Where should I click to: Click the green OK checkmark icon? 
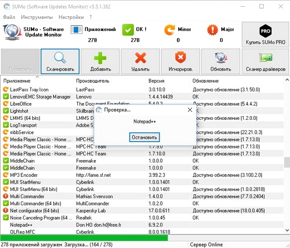tap(128, 29)
